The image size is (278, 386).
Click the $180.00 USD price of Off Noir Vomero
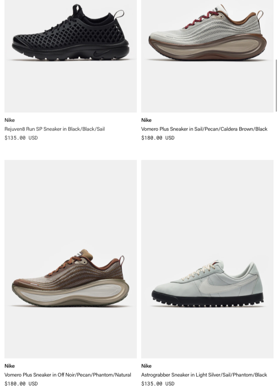point(21,383)
